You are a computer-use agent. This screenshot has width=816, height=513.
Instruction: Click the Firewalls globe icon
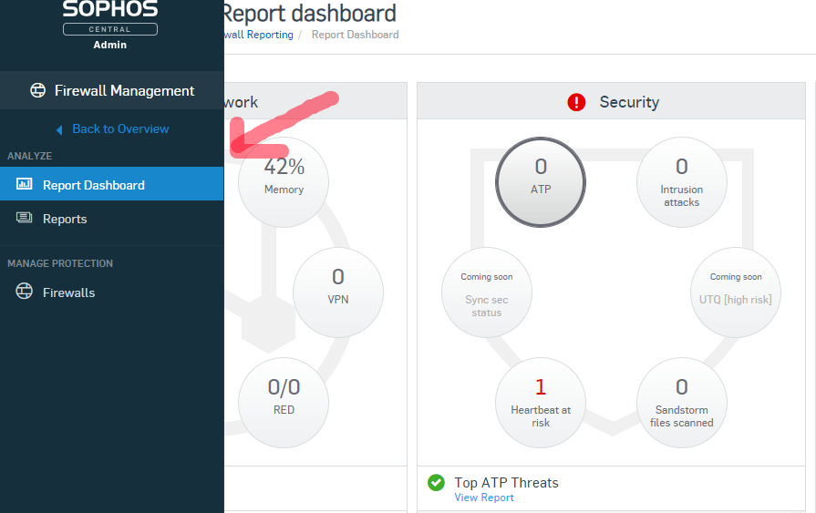tap(24, 292)
